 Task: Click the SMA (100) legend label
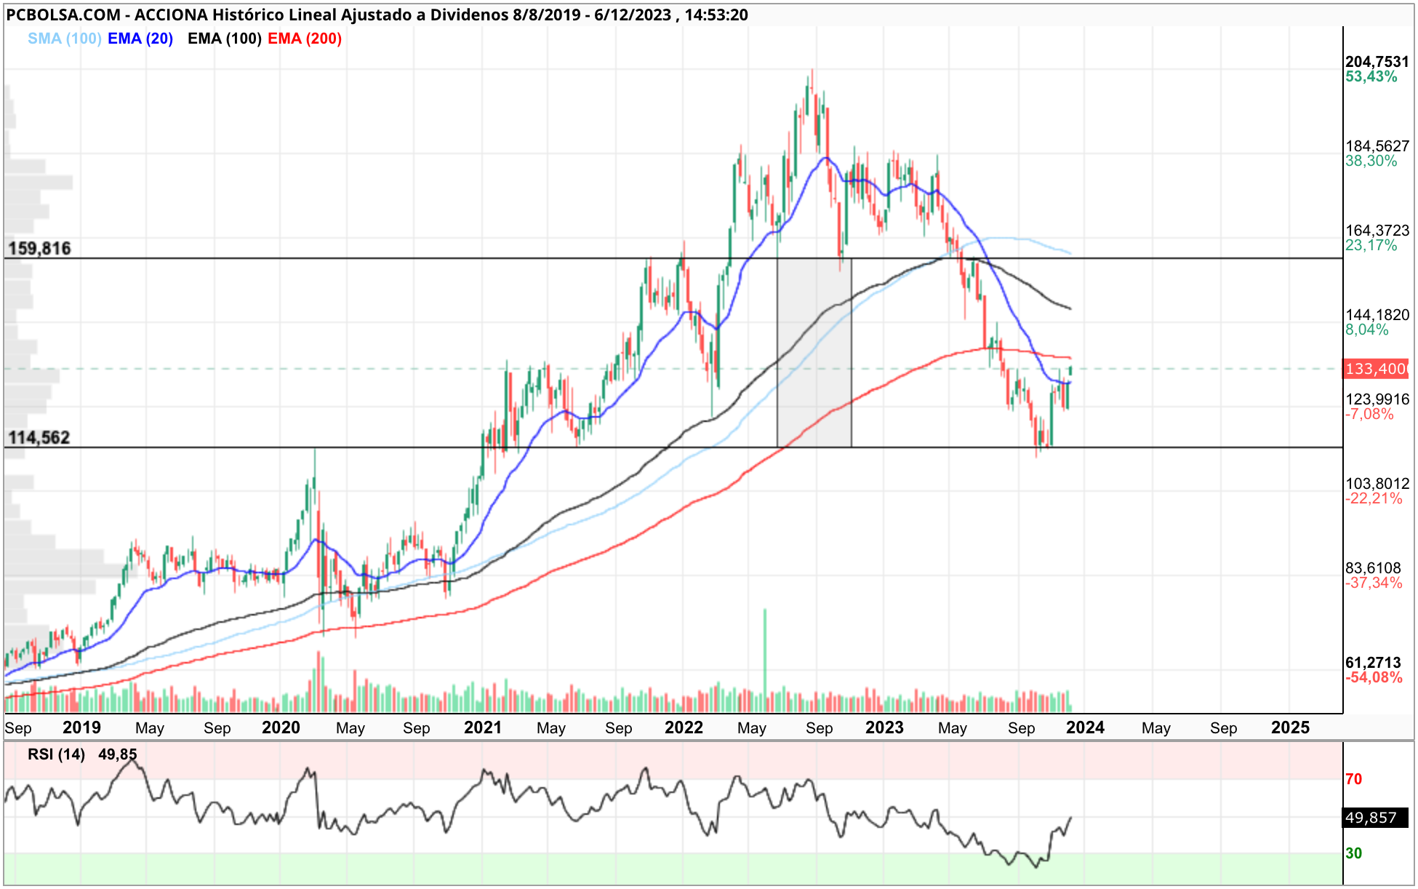65,39
